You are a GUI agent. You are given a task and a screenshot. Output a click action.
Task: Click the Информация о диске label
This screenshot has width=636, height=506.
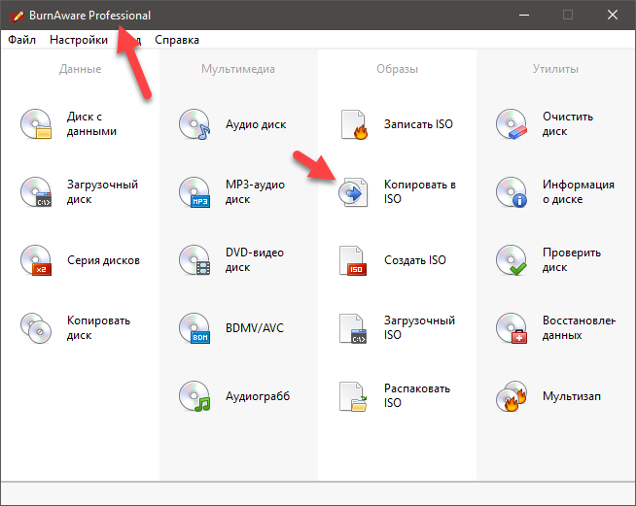click(x=579, y=192)
